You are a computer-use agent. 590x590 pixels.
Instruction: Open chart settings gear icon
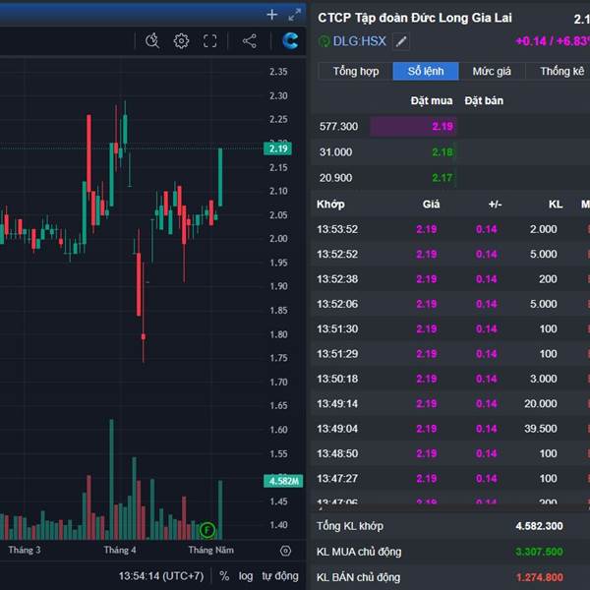(x=181, y=40)
